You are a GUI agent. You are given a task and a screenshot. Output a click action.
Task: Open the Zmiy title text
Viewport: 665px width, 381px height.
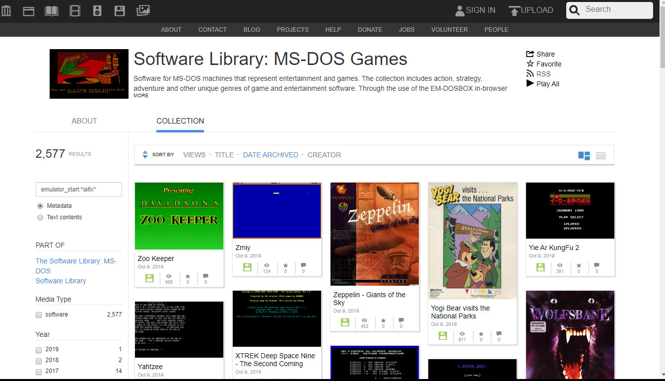pos(243,248)
